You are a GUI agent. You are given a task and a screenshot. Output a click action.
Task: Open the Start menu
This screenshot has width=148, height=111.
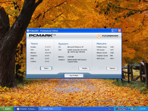coord(7,109)
